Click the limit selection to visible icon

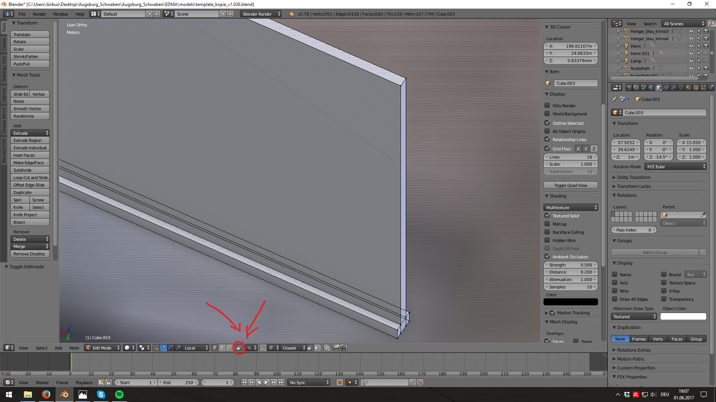(239, 348)
